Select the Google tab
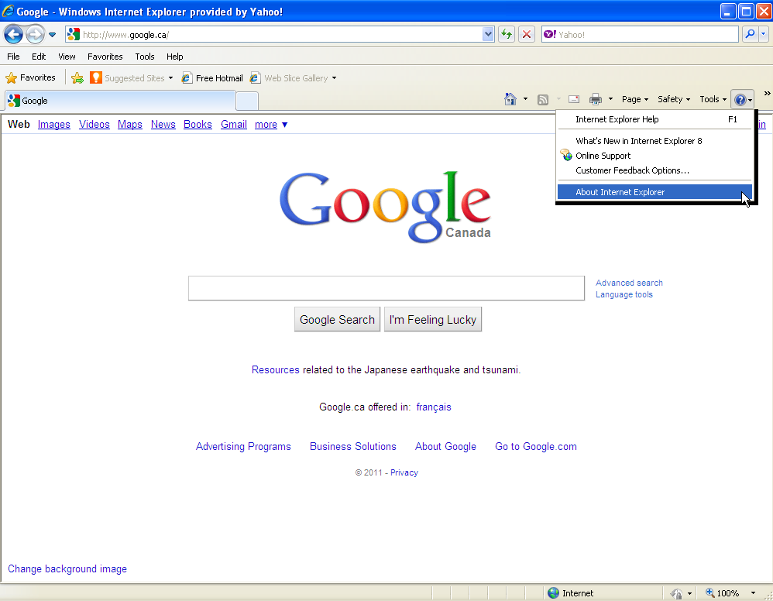773x601 pixels. click(x=120, y=101)
